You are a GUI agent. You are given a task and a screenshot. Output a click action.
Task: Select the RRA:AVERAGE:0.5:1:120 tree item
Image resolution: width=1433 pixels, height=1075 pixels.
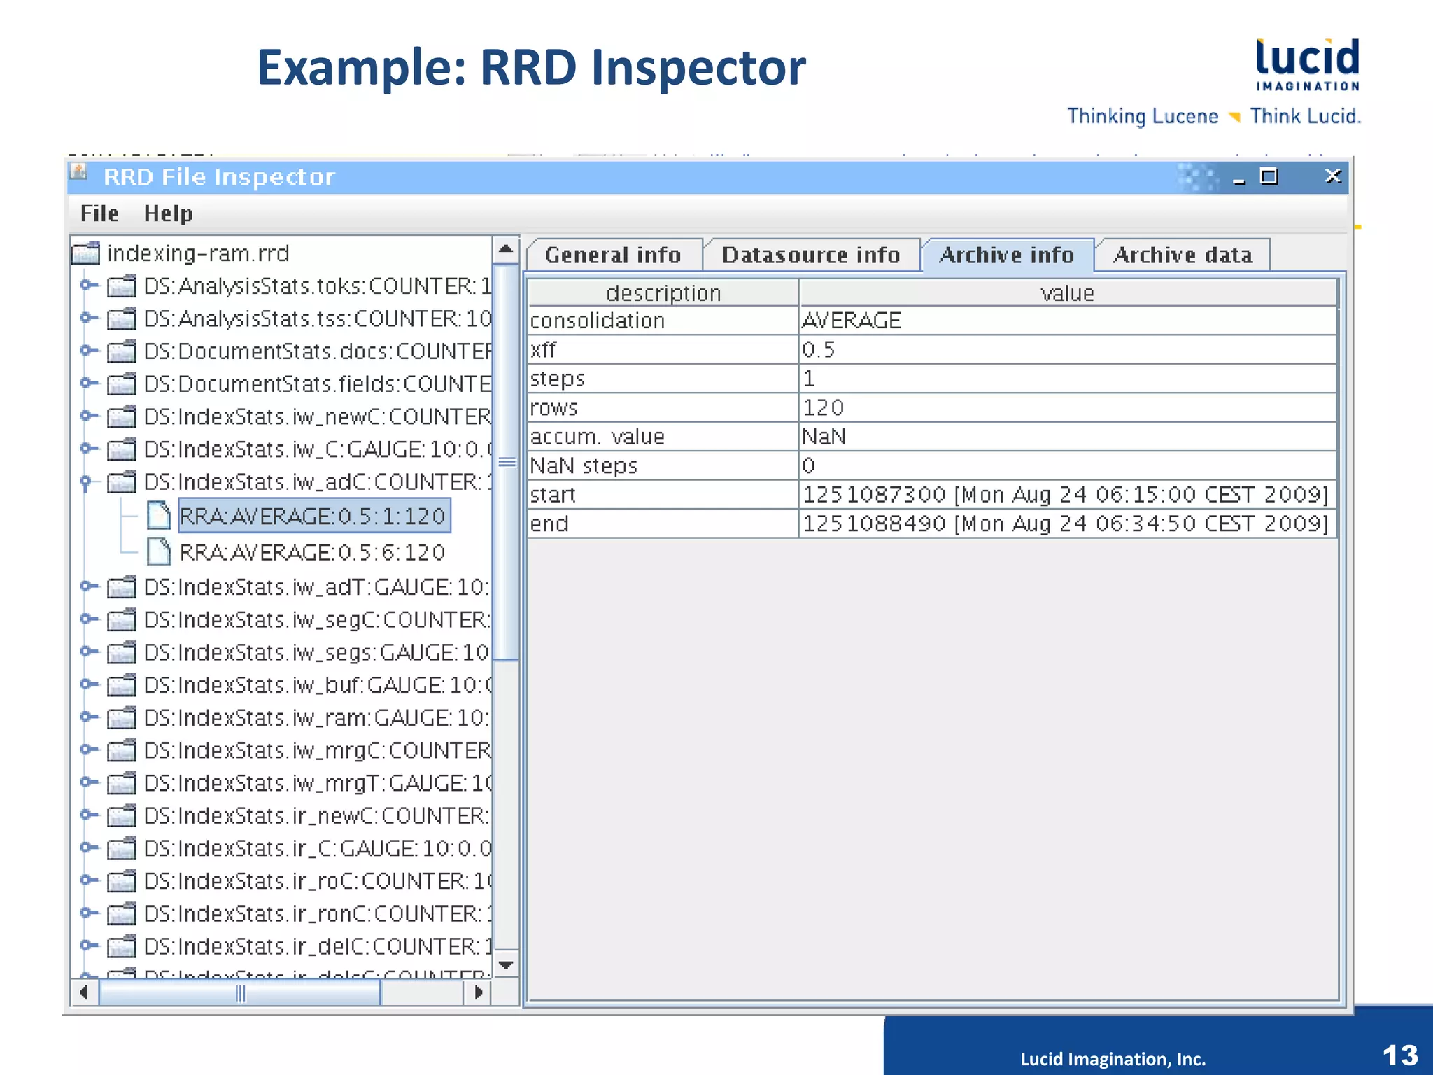(x=314, y=516)
